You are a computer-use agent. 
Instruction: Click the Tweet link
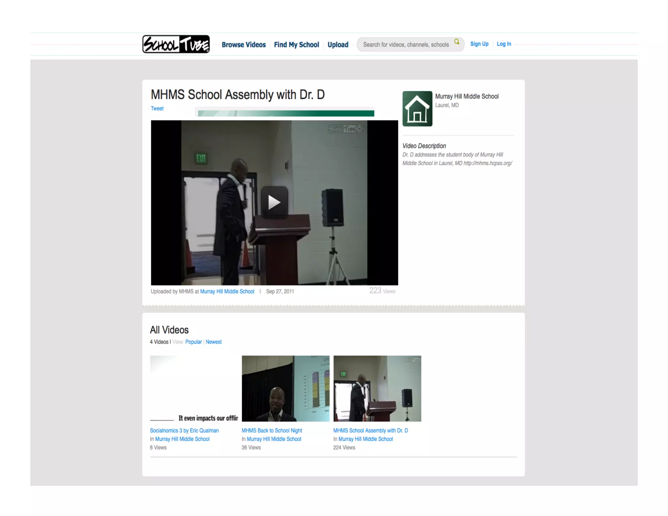click(x=157, y=108)
